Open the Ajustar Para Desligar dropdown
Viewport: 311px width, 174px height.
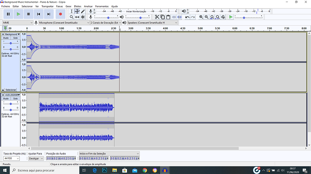click(36, 158)
